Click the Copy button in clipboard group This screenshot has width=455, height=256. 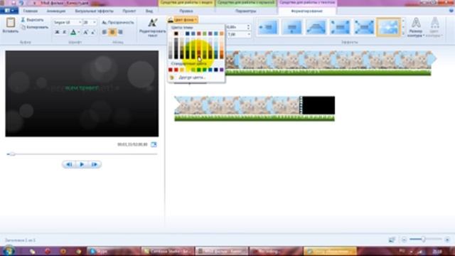(35, 27)
